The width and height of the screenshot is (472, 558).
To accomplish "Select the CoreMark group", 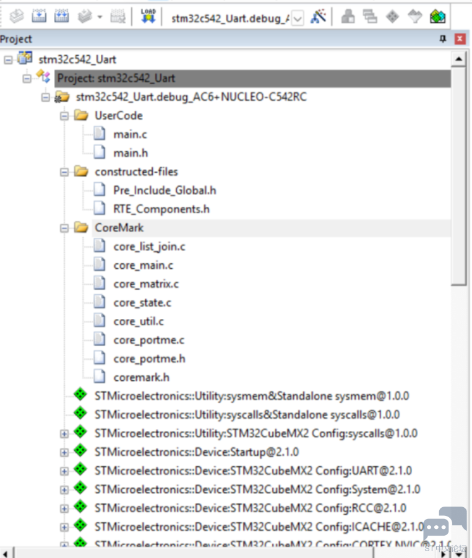I will coord(119,228).
